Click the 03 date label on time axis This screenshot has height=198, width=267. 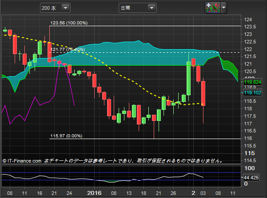pyautogui.click(x=203, y=193)
